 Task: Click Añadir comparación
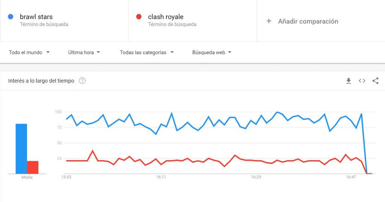tap(308, 21)
